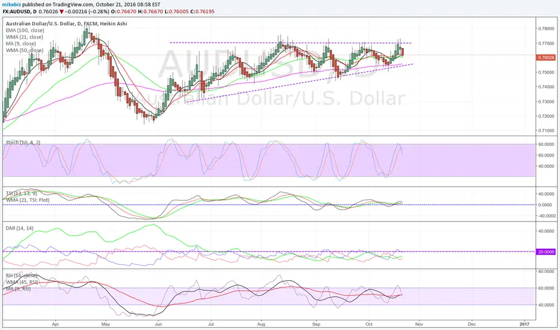
Task: Select the Stoch (10, 4, 2) indicator label
Action: 23,142
